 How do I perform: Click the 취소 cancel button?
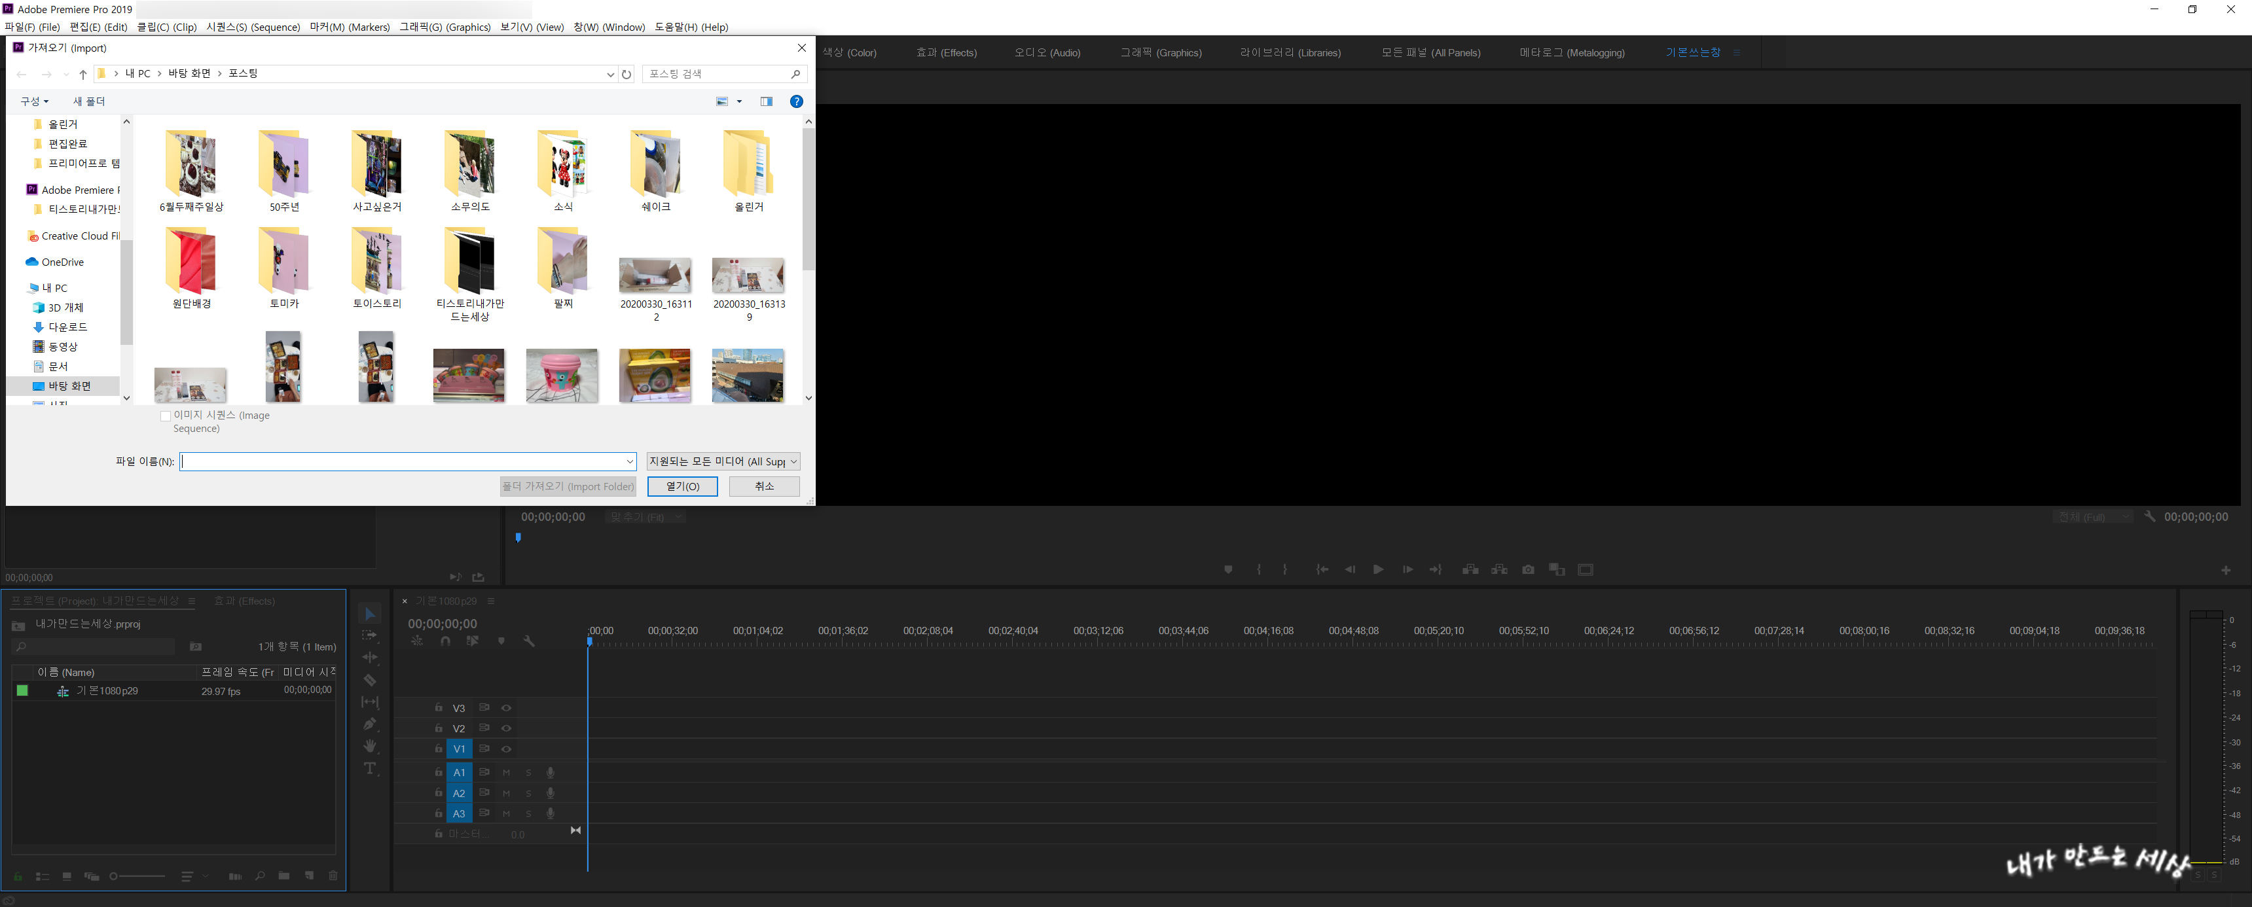764,487
